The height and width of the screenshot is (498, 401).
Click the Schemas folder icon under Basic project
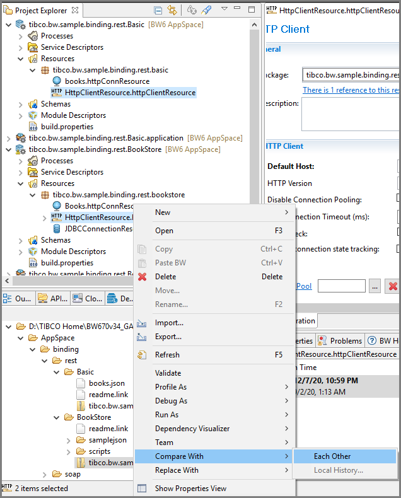[33, 104]
